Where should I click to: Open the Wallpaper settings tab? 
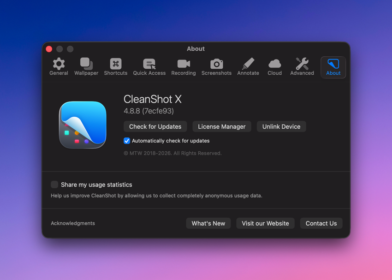click(86, 67)
